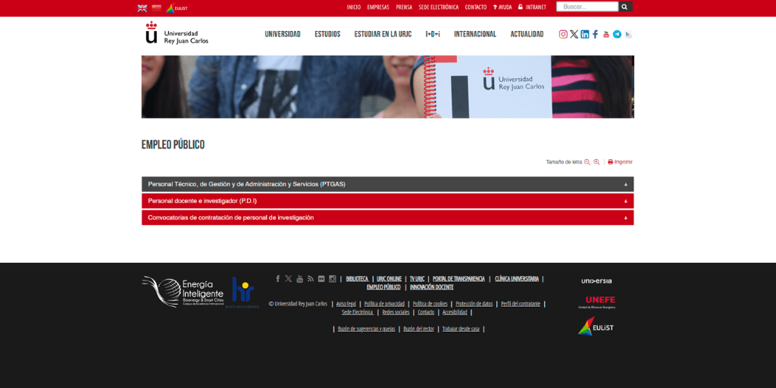The width and height of the screenshot is (776, 388).
Task: Open the UNIVERSIDAD main menu
Action: [283, 34]
